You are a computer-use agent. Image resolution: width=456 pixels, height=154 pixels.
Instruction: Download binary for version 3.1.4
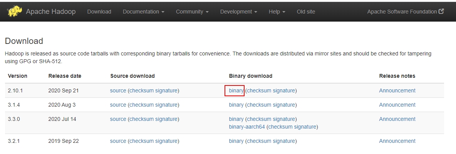coord(236,105)
